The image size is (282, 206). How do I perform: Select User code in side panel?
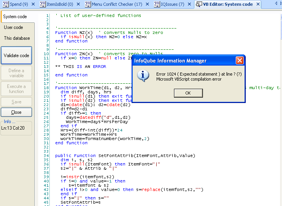[14, 27]
